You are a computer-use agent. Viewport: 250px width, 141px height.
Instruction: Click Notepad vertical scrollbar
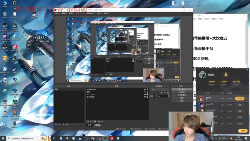pyautogui.click(x=247, y=44)
